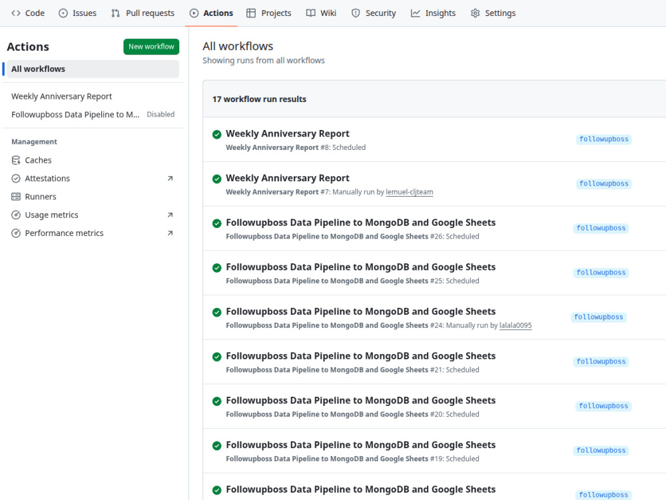Image resolution: width=666 pixels, height=500 pixels.
Task: Open Weekly Anniversary Report run #7
Action: (x=288, y=178)
